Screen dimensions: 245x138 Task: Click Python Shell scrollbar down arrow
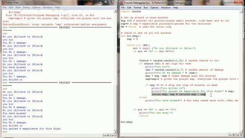point(115,132)
